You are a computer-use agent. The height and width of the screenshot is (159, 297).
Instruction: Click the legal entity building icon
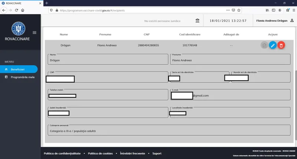click(197, 20)
